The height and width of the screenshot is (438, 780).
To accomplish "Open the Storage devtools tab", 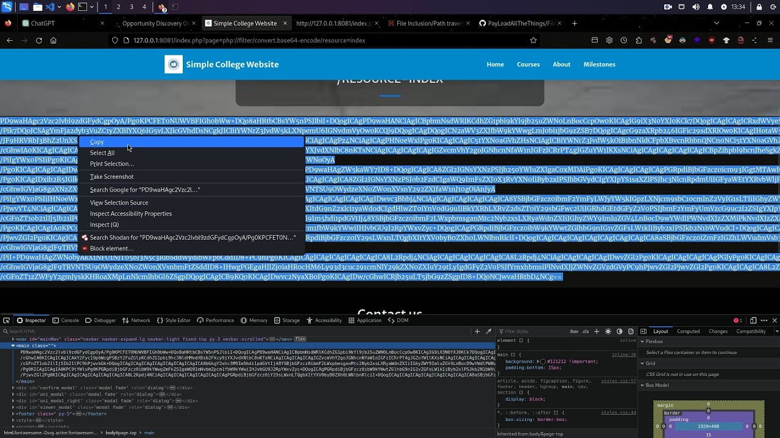I will point(286,320).
